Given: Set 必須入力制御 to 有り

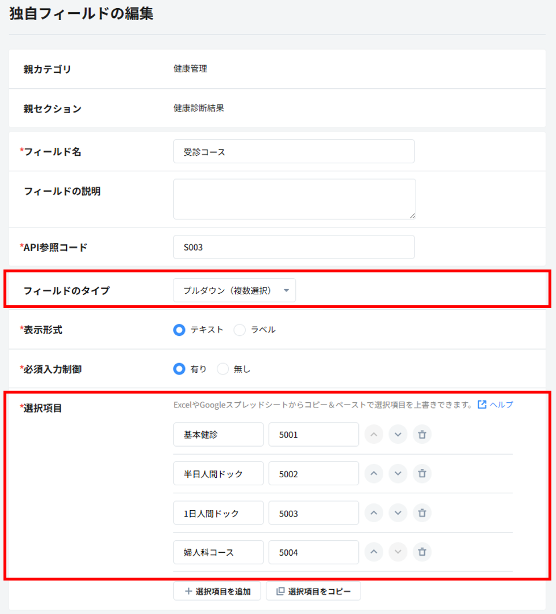Looking at the screenshot, I should [x=179, y=369].
